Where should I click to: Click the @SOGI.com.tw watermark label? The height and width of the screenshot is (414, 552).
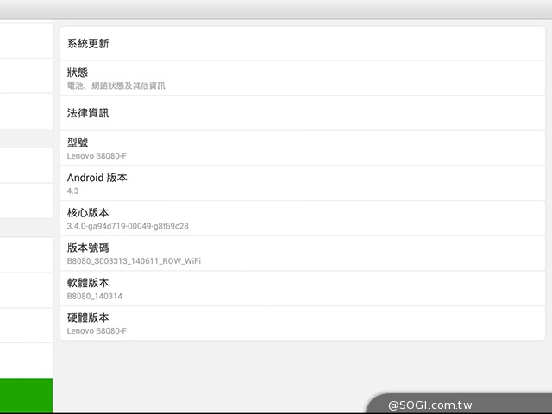point(430,405)
